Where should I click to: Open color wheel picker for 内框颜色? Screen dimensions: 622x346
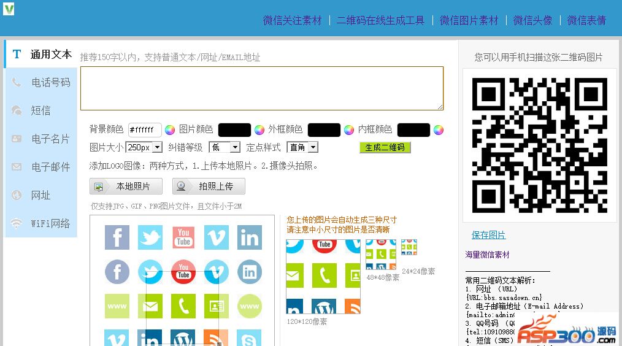click(439, 130)
